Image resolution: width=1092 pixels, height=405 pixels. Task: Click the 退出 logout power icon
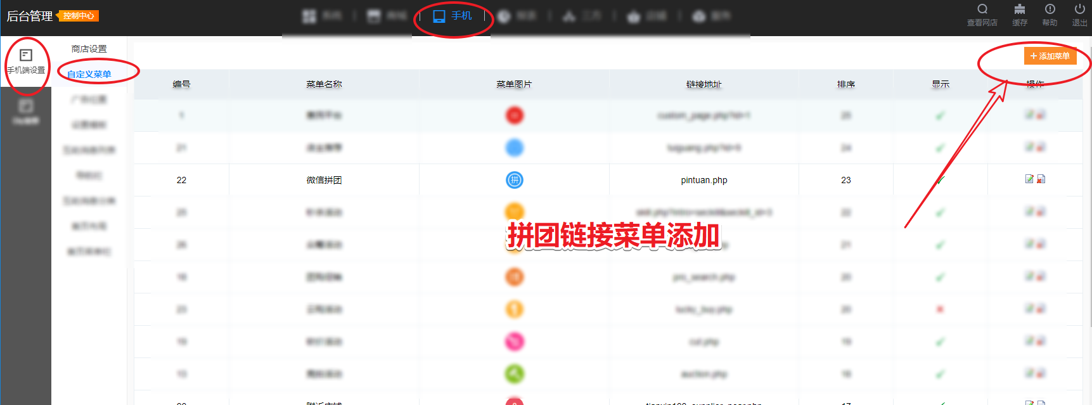coord(1080,9)
